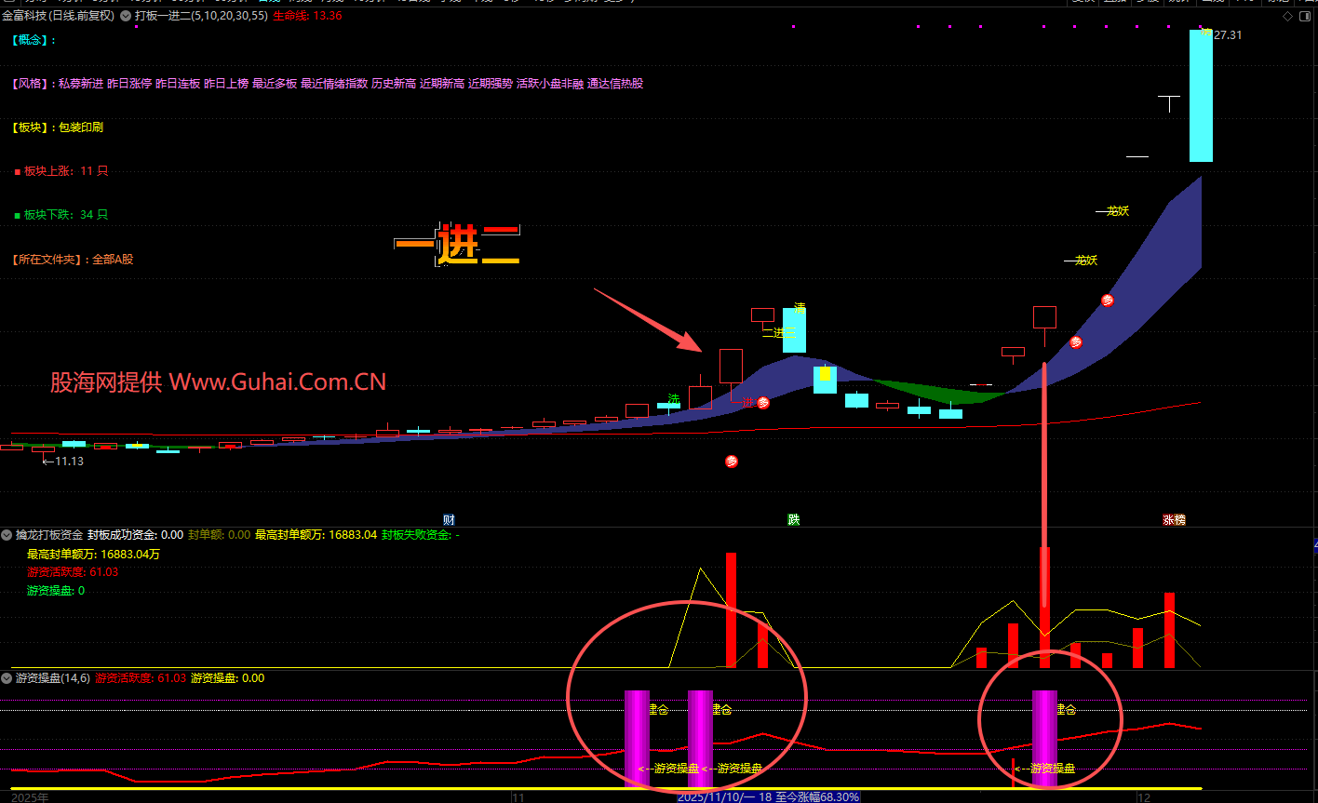Image resolution: width=1318 pixels, height=803 pixels.
Task: Select the topmost 多 badge on blue band
Action: [1108, 301]
